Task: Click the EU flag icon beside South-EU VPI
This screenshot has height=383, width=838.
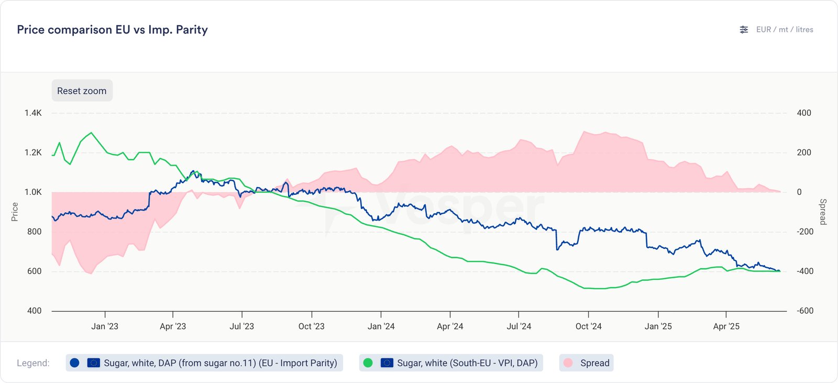Action: pyautogui.click(x=387, y=363)
